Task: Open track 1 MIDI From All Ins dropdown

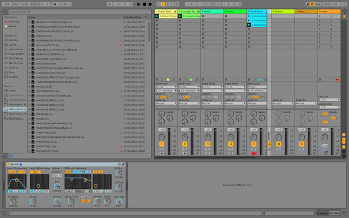Action: pos(166,87)
